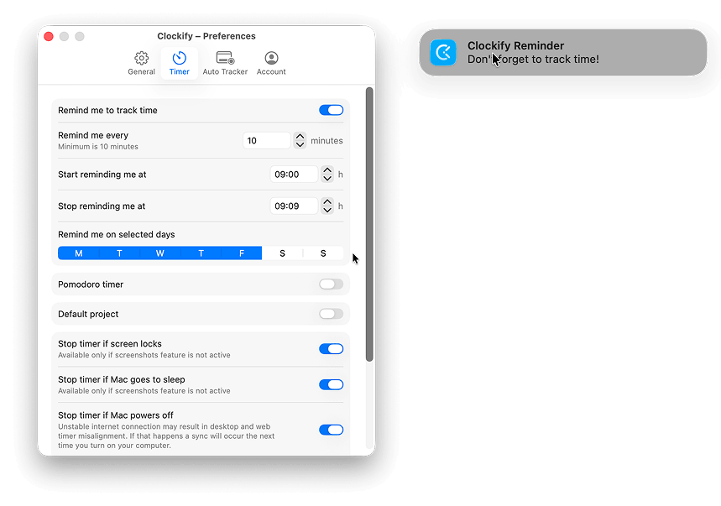
Task: Deselect Wednesday in reminder days
Action: click(x=160, y=253)
